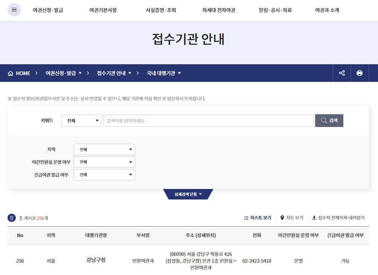Open the 긴급여권 발급 여부 dropdown
The image size is (378, 275).
[104, 174]
